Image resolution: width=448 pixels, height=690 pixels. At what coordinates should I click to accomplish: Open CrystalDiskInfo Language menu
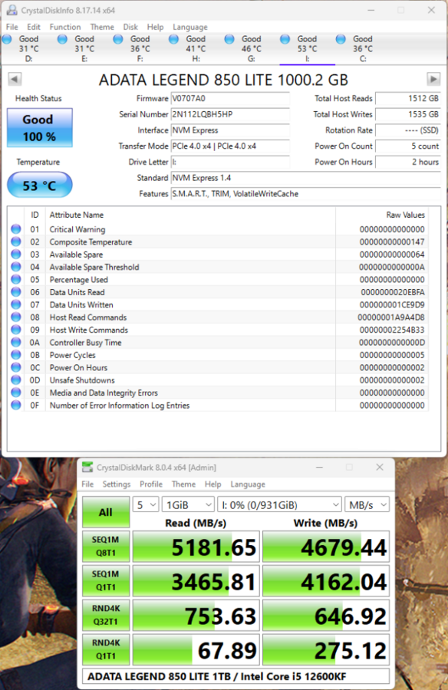click(189, 27)
